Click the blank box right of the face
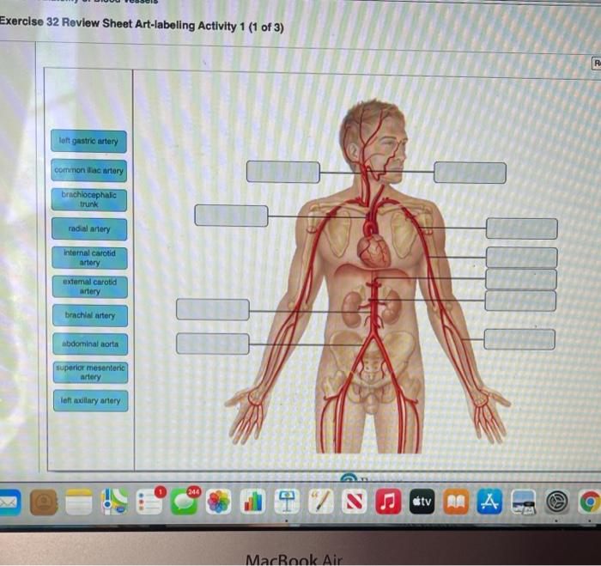601x566 pixels. [x=470, y=173]
